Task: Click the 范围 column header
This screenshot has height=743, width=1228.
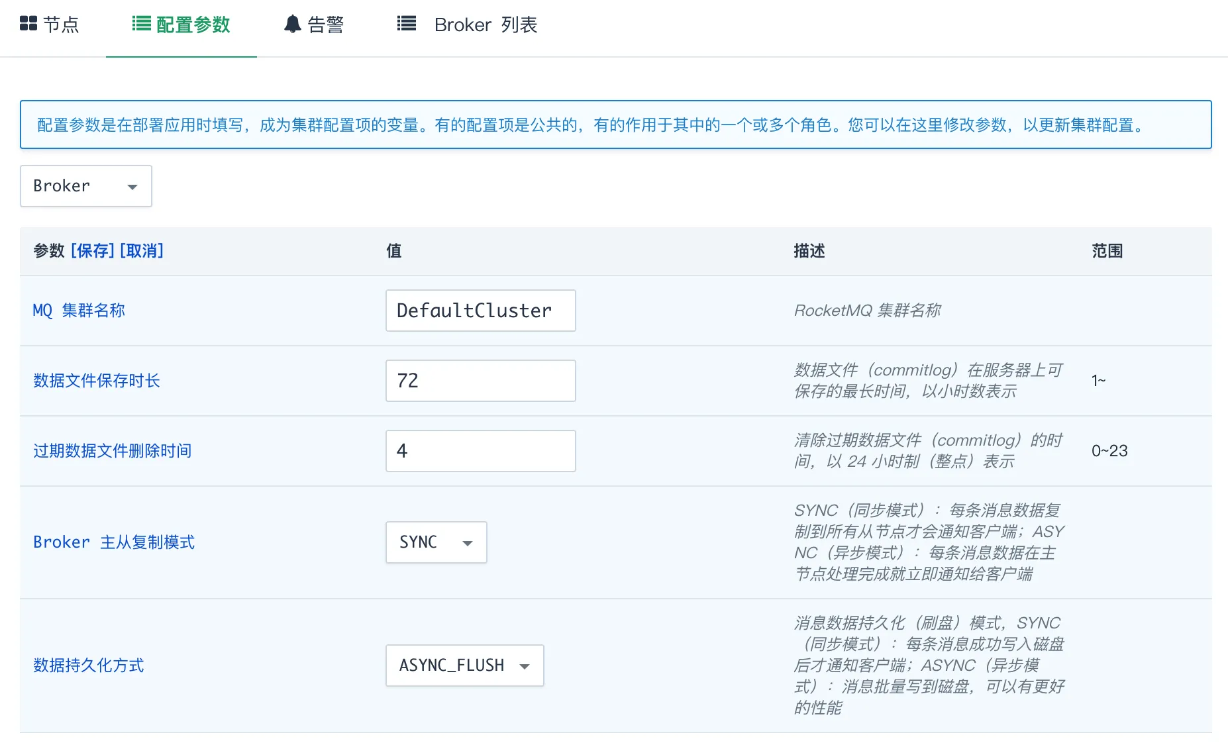Action: pyautogui.click(x=1107, y=251)
